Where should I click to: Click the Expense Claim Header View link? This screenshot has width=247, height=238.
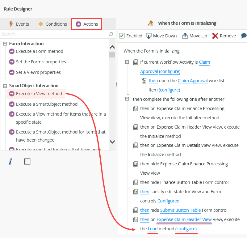(x=184, y=219)
